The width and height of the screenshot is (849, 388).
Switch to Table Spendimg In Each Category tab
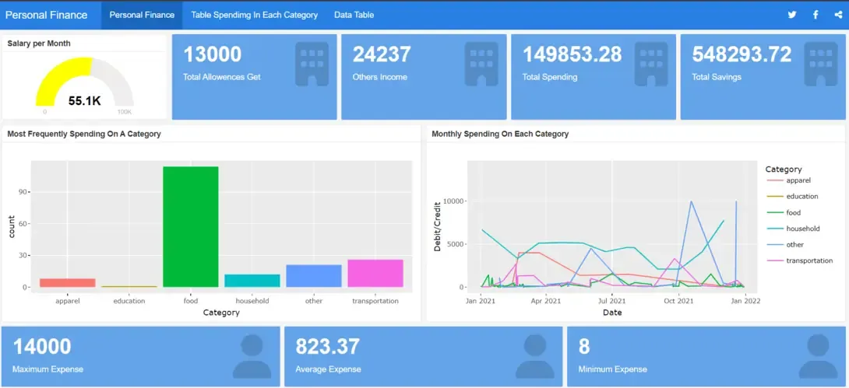click(x=255, y=15)
